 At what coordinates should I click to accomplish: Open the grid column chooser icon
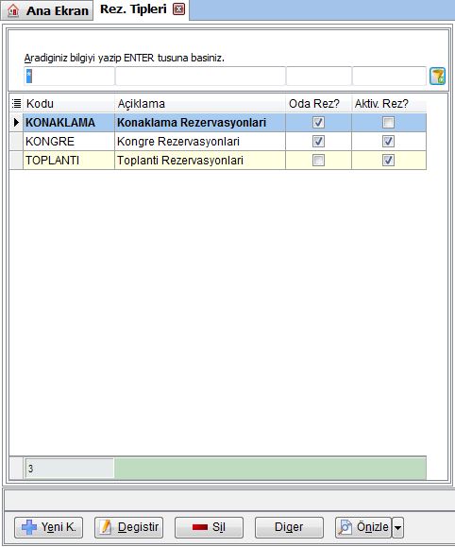pos(16,103)
